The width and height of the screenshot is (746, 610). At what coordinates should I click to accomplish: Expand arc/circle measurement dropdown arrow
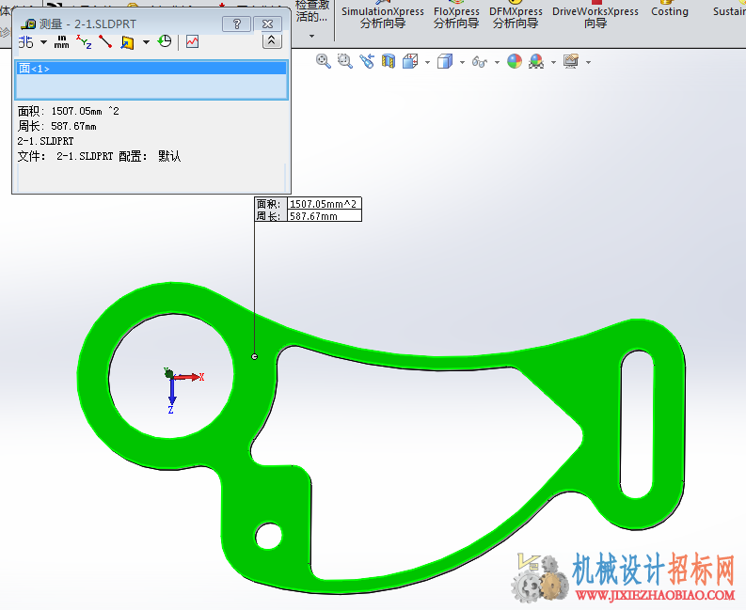click(44, 42)
